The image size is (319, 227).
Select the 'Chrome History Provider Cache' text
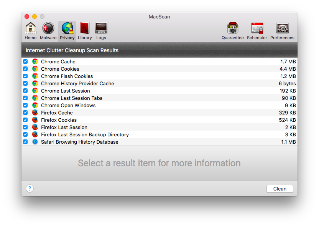pyautogui.click(x=77, y=84)
